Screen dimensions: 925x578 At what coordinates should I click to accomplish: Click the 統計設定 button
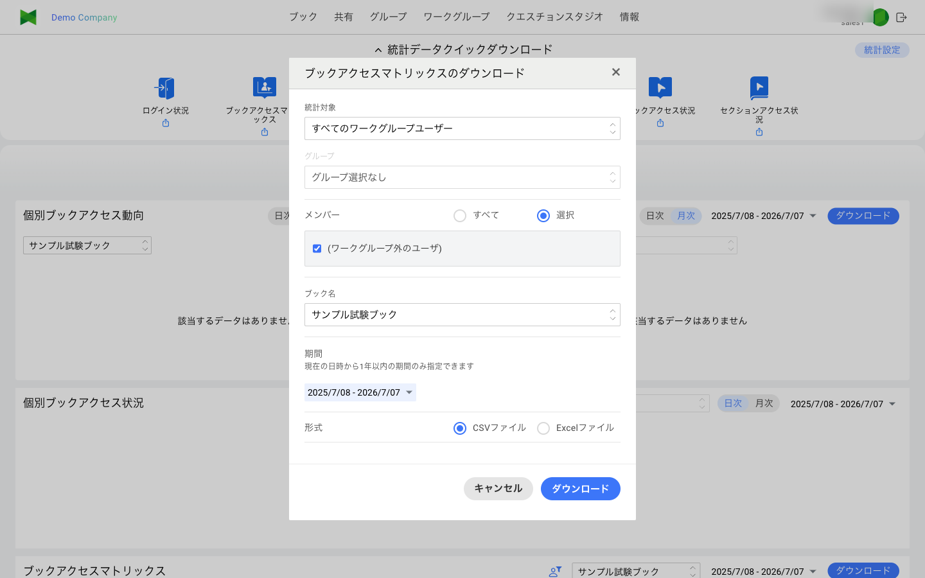[882, 50]
